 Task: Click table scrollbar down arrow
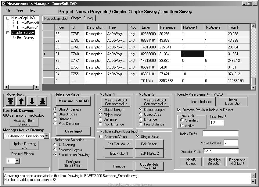(x=254, y=88)
